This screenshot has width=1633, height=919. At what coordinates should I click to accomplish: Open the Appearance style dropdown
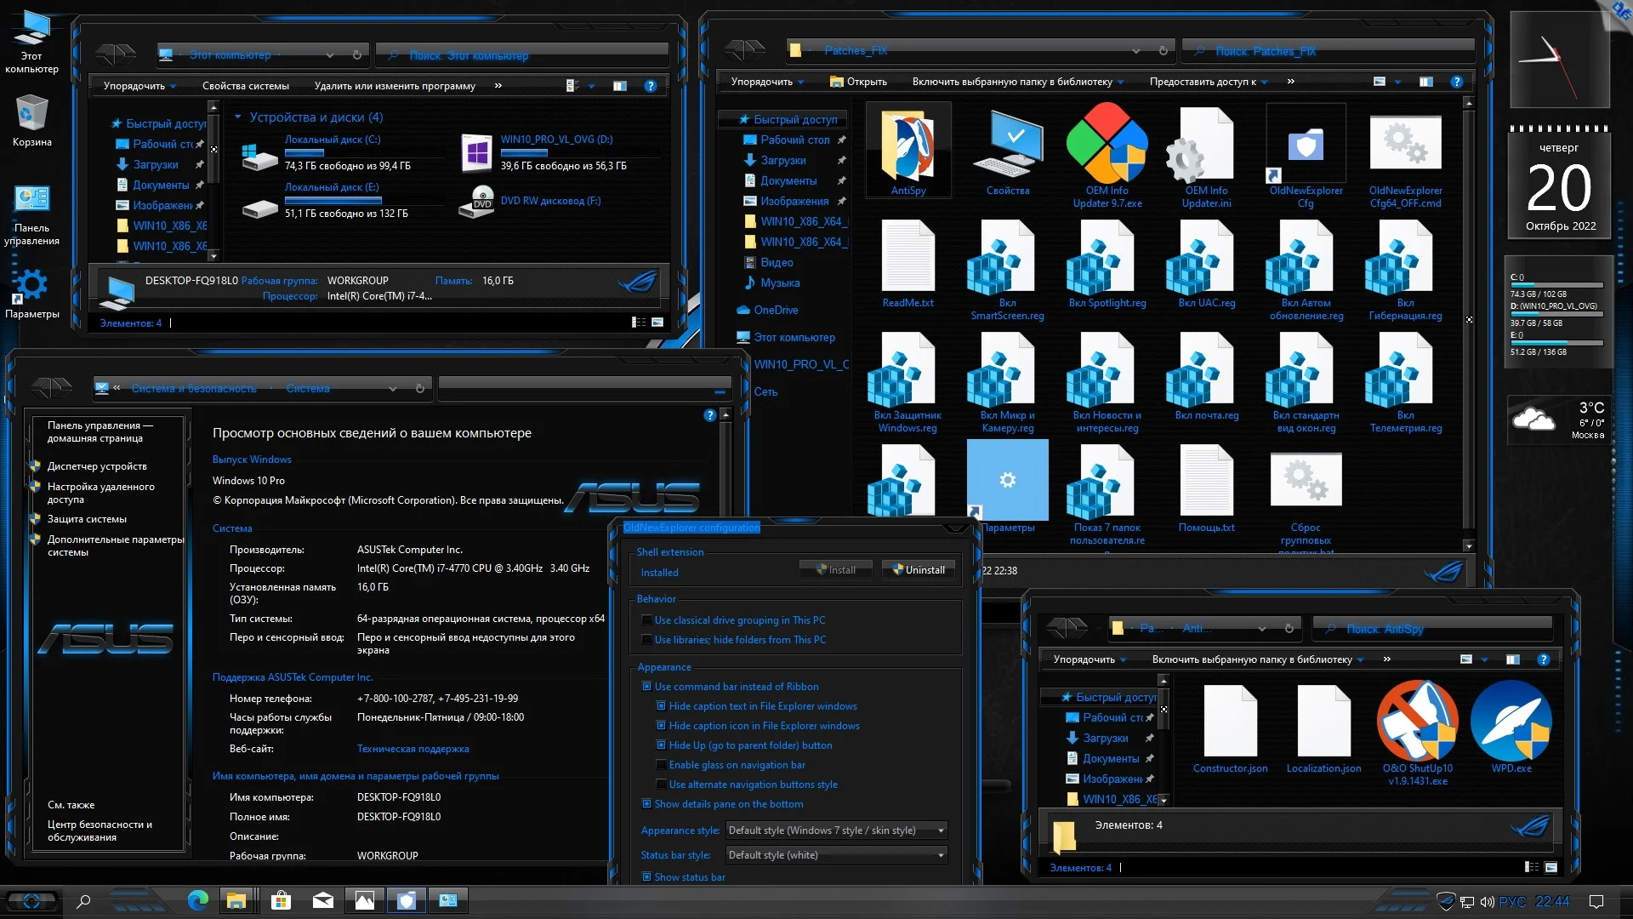click(836, 831)
